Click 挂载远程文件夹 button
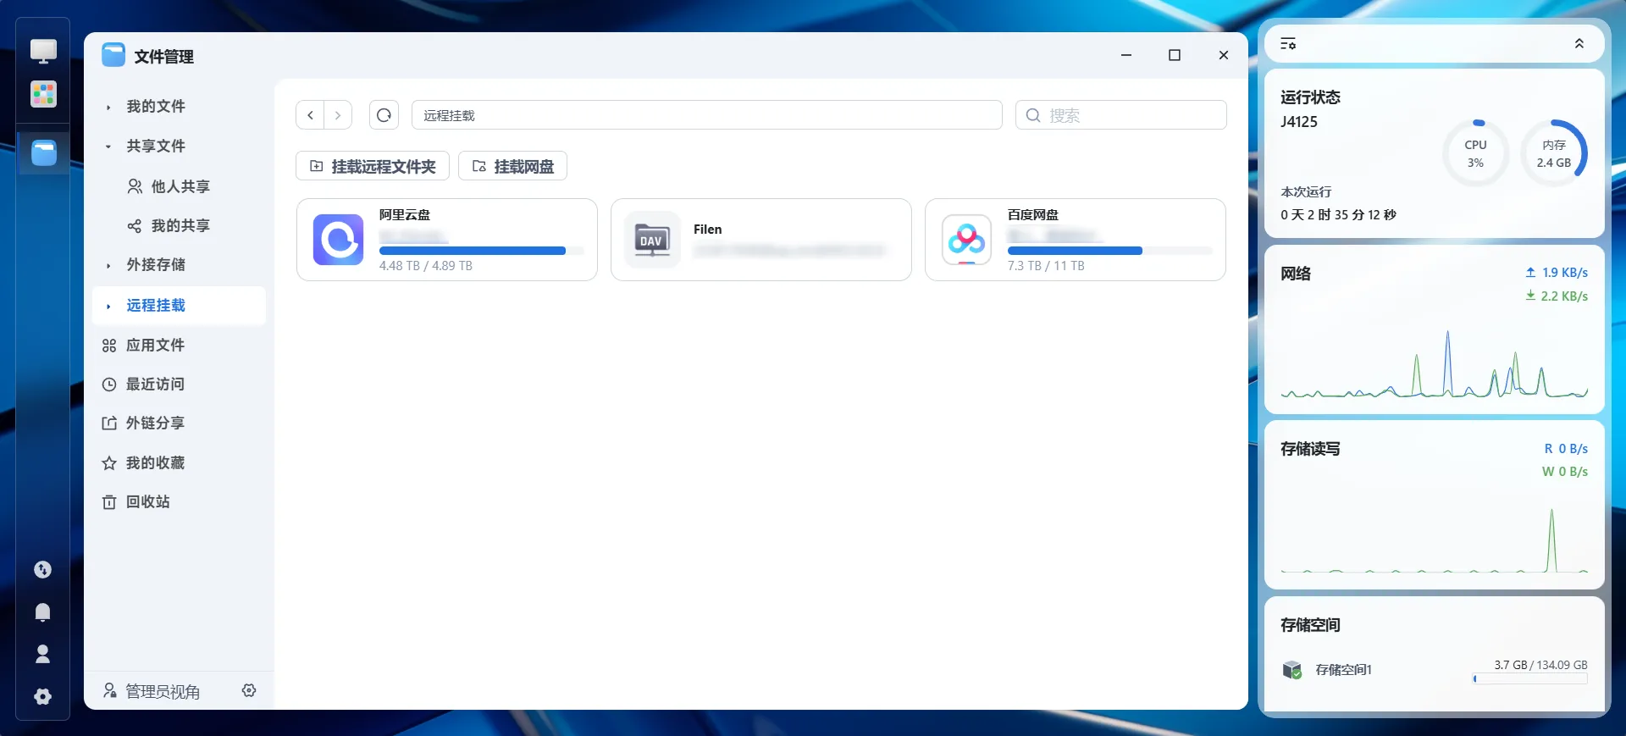This screenshot has width=1626, height=736. (373, 166)
